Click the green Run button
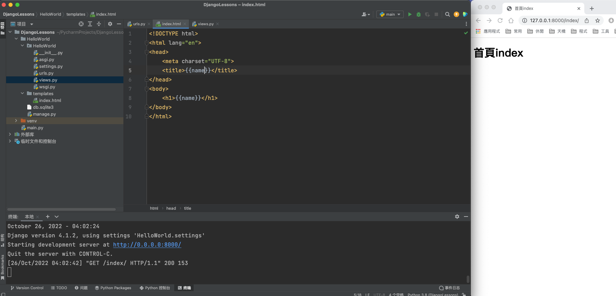This screenshot has width=616, height=296. point(410,14)
